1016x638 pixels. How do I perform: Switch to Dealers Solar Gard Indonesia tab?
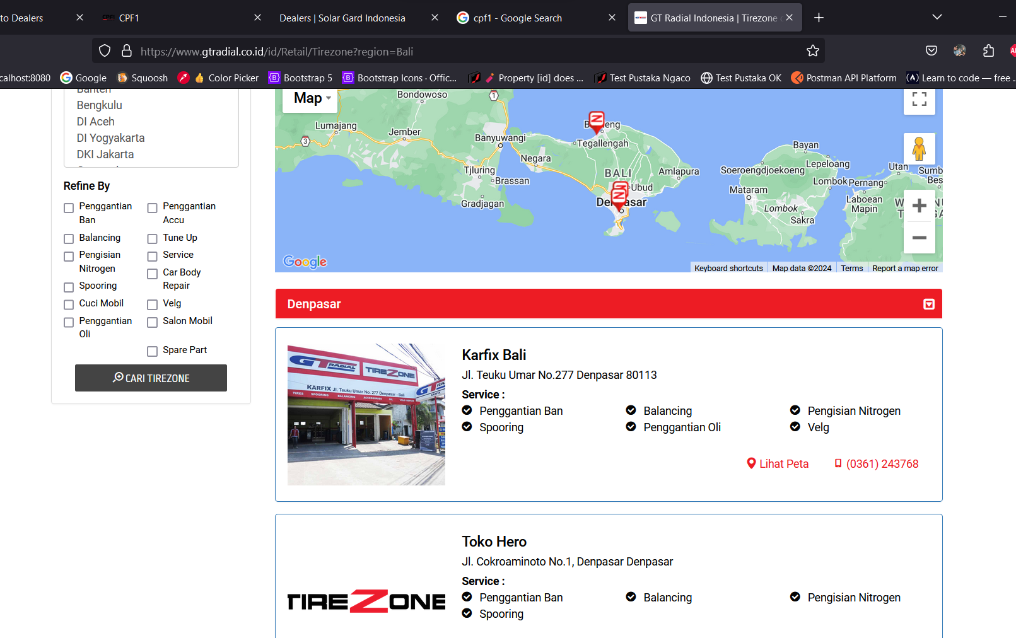point(342,18)
